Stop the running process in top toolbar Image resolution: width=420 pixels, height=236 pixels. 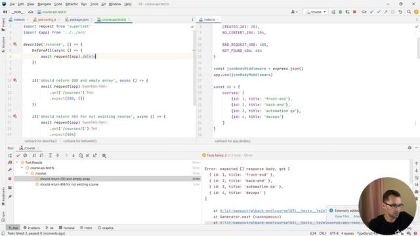pos(354,12)
